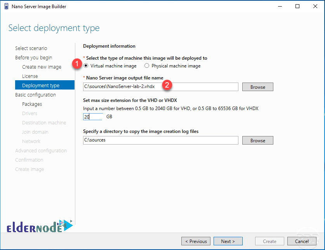Screen dimensions: 325x250
Task: Click the max size GB input box
Action: 93,117
